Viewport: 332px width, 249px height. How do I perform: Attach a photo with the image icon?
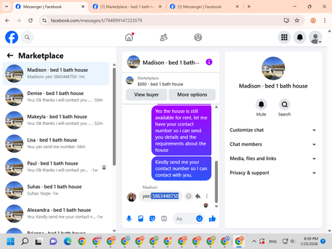(141, 218)
